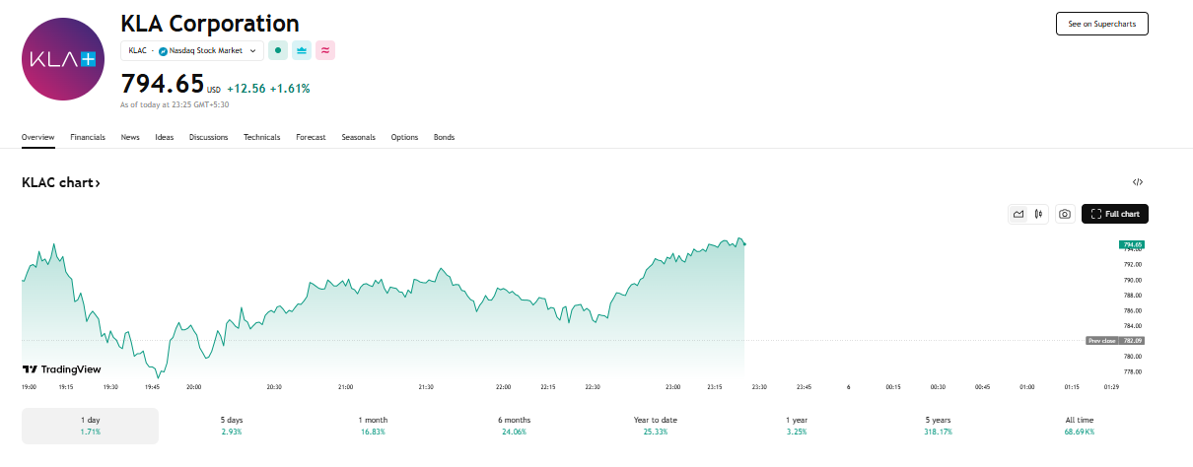Click the 21:00 time axis label
Viewport: 1193px width, 467px height.
347,387
